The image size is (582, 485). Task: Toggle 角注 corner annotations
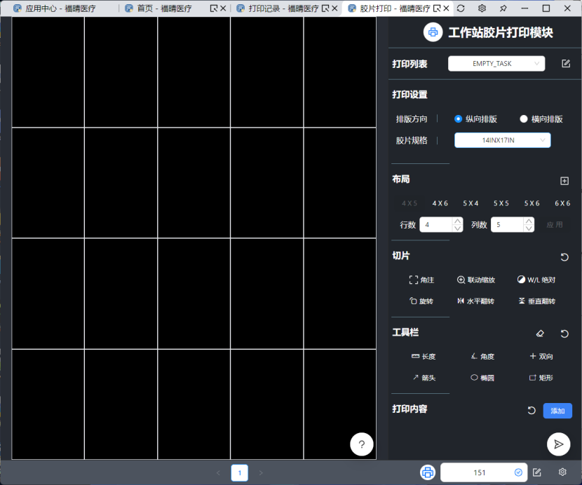pyautogui.click(x=421, y=280)
